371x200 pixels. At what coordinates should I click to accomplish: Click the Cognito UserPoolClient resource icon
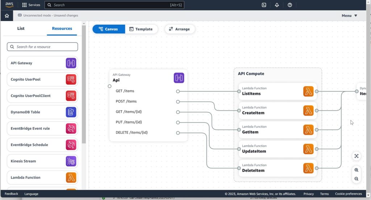pyautogui.click(x=71, y=96)
